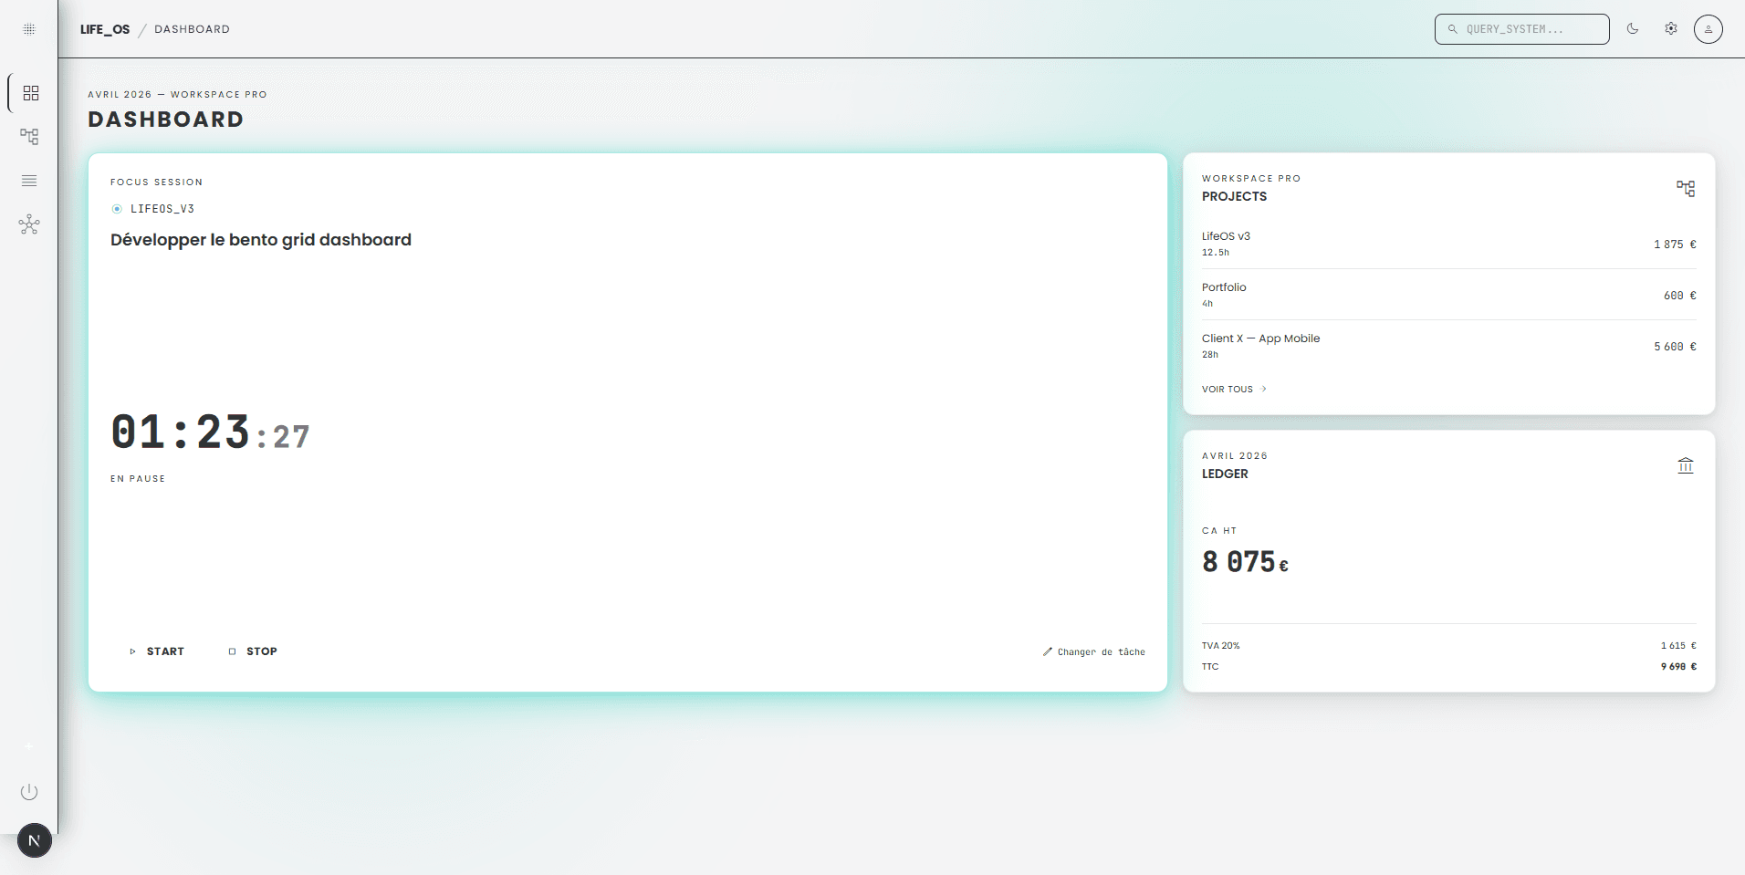Start the focus session timer

point(157,651)
